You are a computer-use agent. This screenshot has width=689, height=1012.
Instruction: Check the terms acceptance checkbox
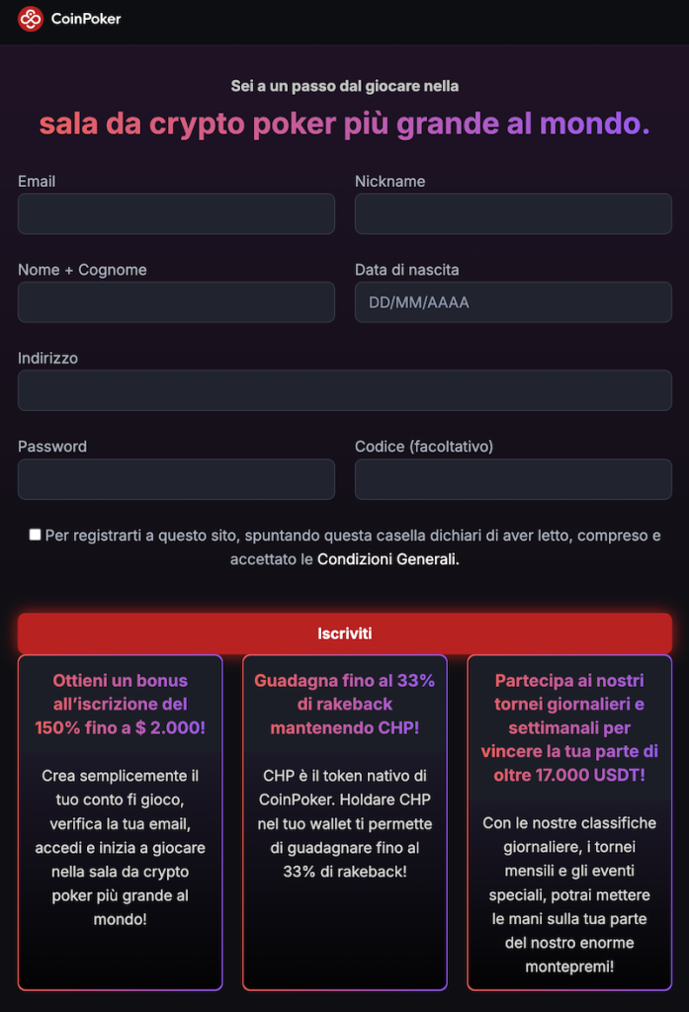point(35,534)
